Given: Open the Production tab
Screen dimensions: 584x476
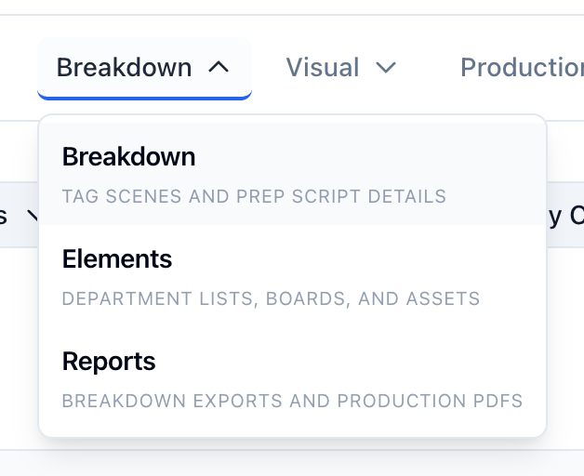Looking at the screenshot, I should click(522, 68).
